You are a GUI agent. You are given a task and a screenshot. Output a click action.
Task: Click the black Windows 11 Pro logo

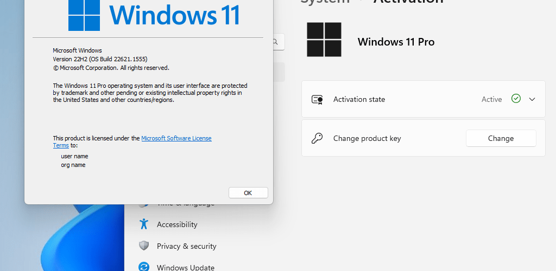click(324, 40)
